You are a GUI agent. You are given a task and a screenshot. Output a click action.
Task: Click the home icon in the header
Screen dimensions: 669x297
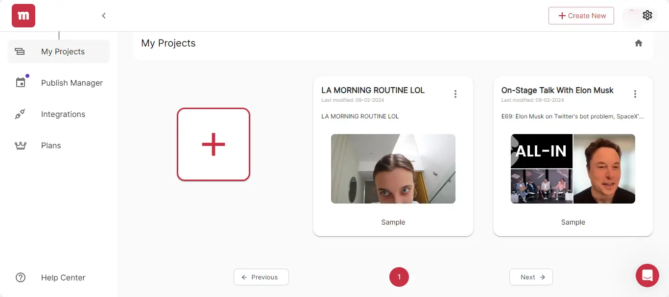pos(639,43)
